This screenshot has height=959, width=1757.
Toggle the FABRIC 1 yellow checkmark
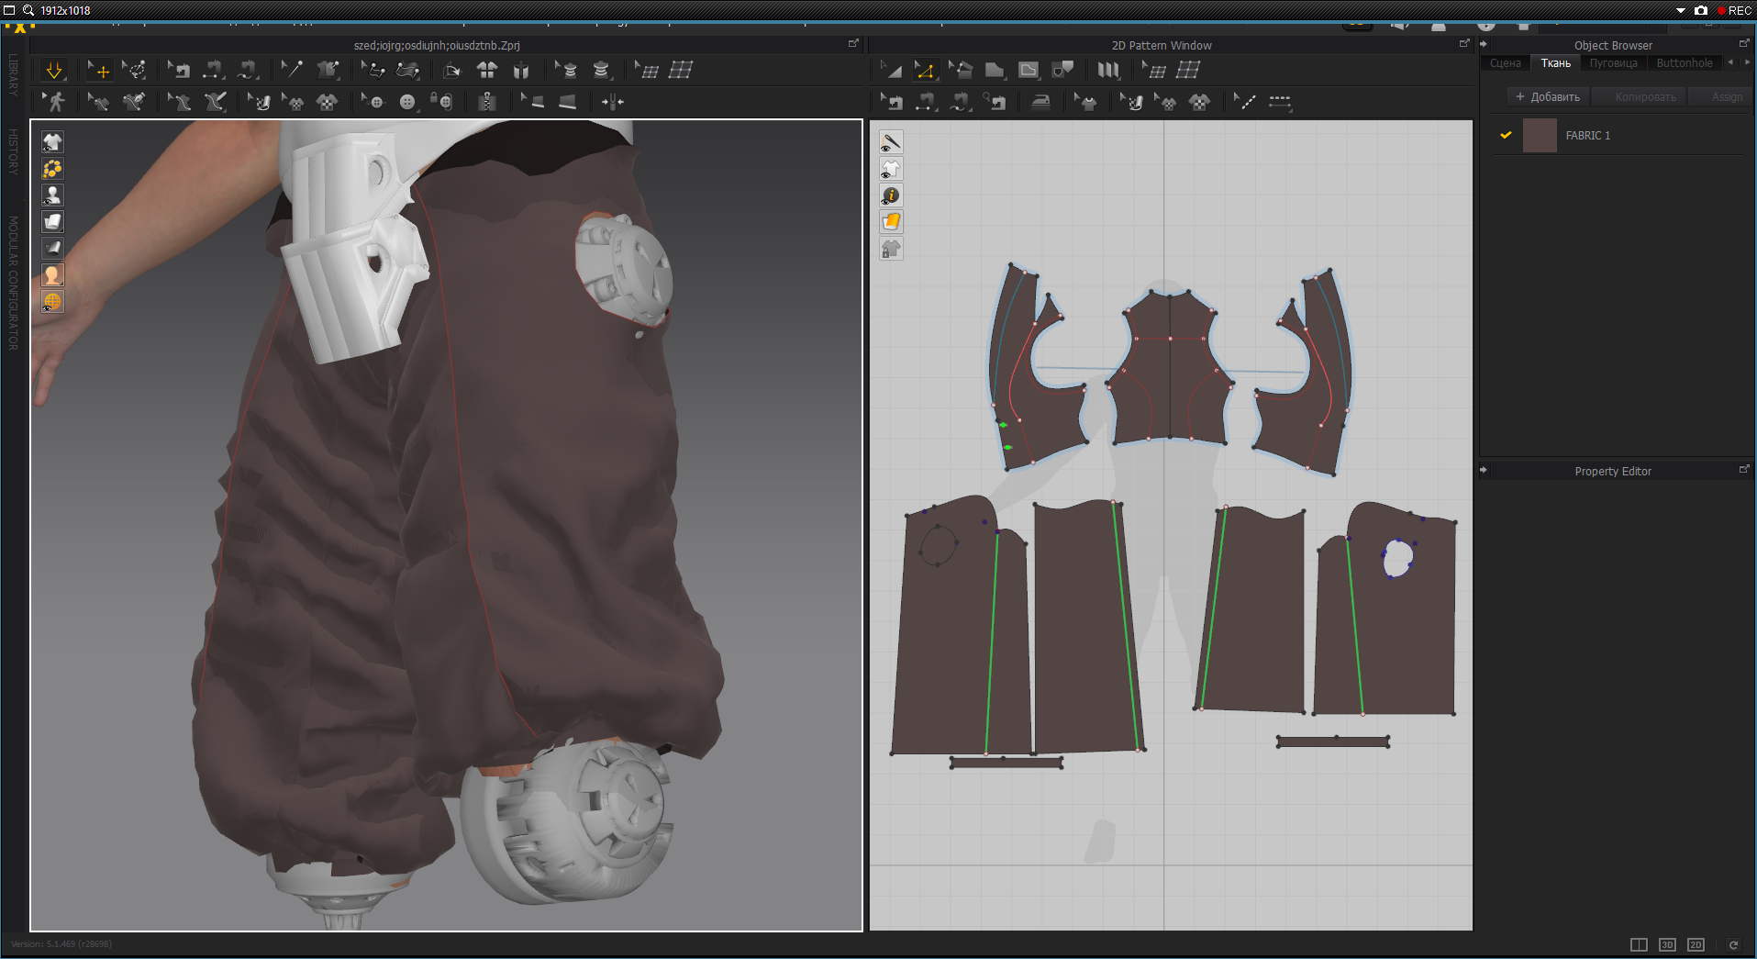click(1506, 135)
